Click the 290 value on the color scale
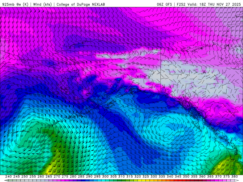 pyautogui.click(x=89, y=177)
